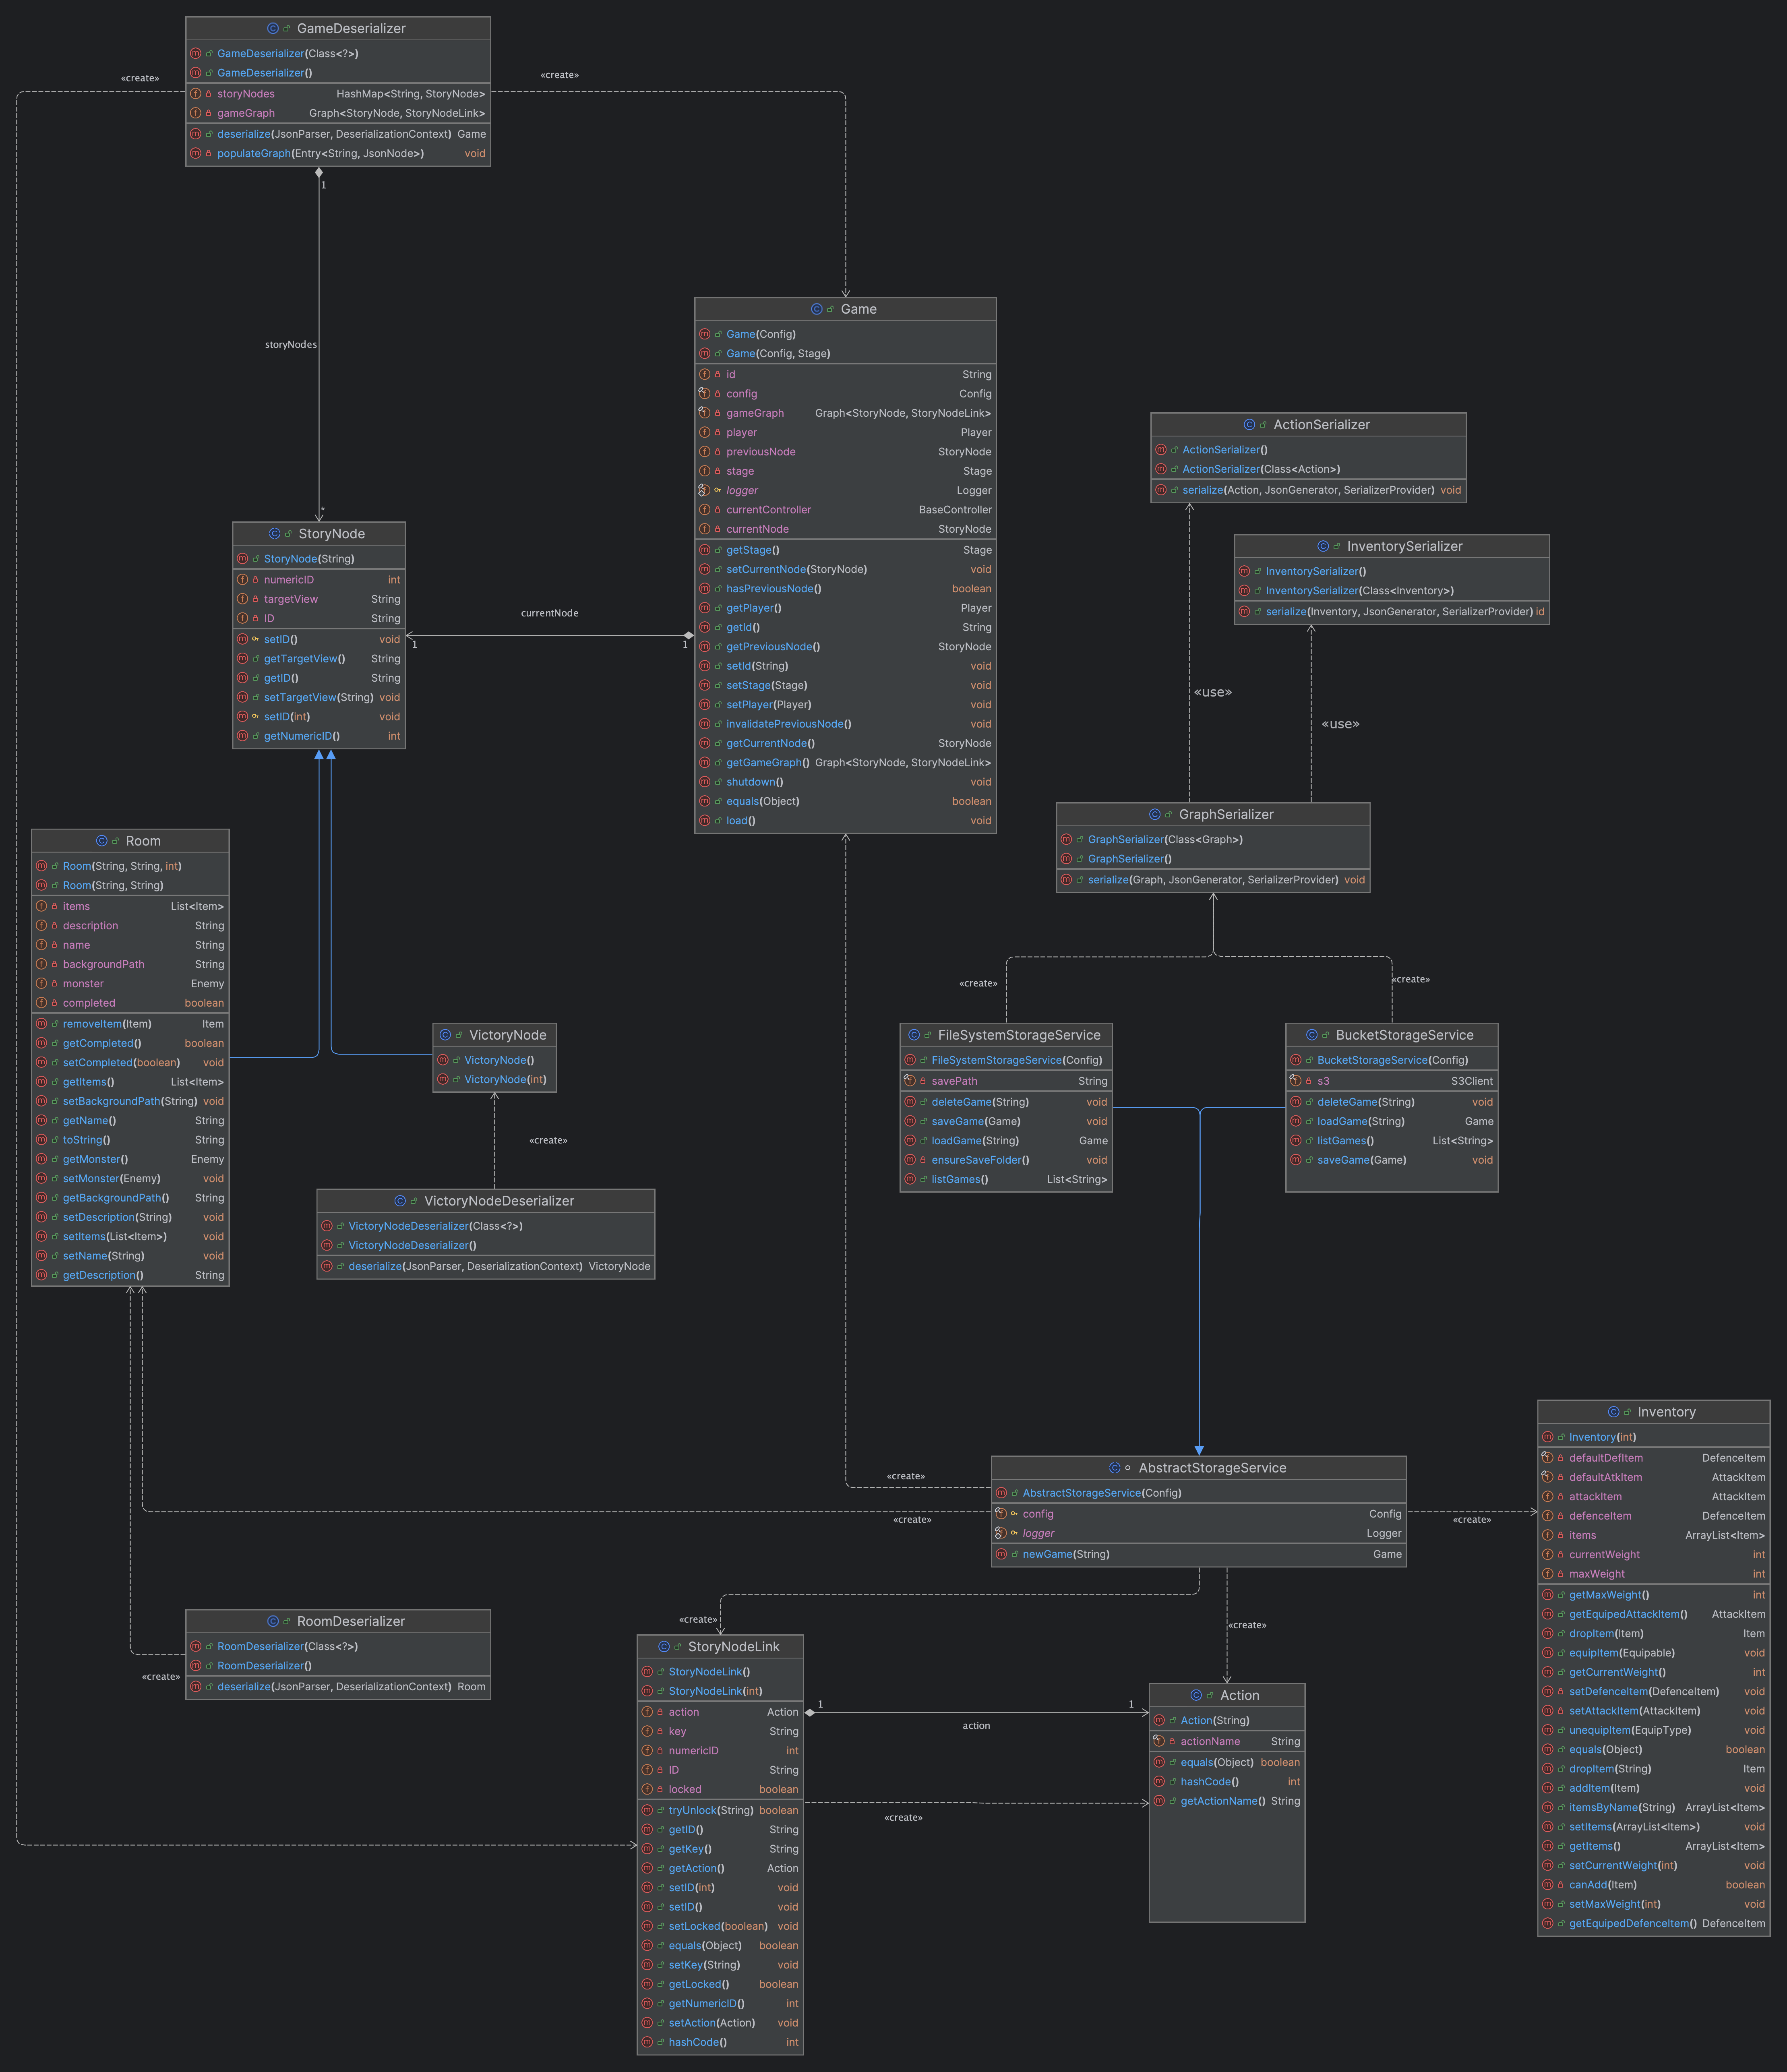Click the AbstractStorageService(Config) constructor
Viewport: 1787px width, 2072px height.
pyautogui.click(x=1199, y=1493)
